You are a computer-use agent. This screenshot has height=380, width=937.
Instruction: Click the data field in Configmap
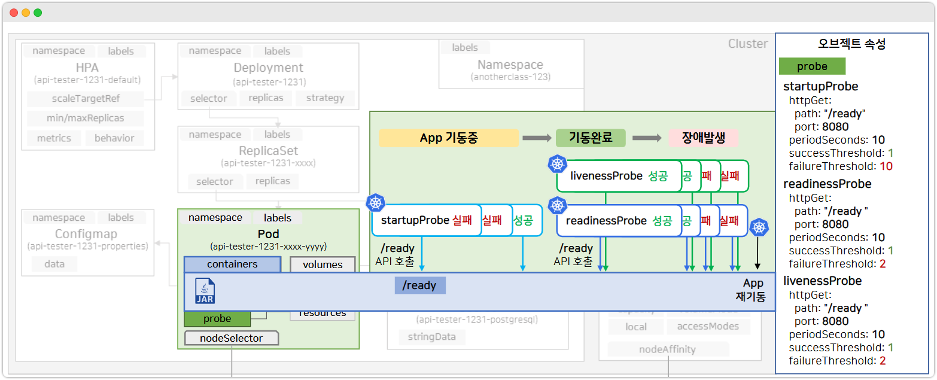point(54,264)
